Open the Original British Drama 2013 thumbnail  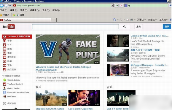click(x=118, y=41)
